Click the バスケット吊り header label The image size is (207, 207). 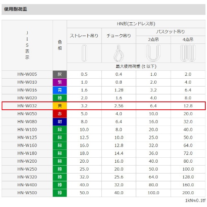(171, 32)
